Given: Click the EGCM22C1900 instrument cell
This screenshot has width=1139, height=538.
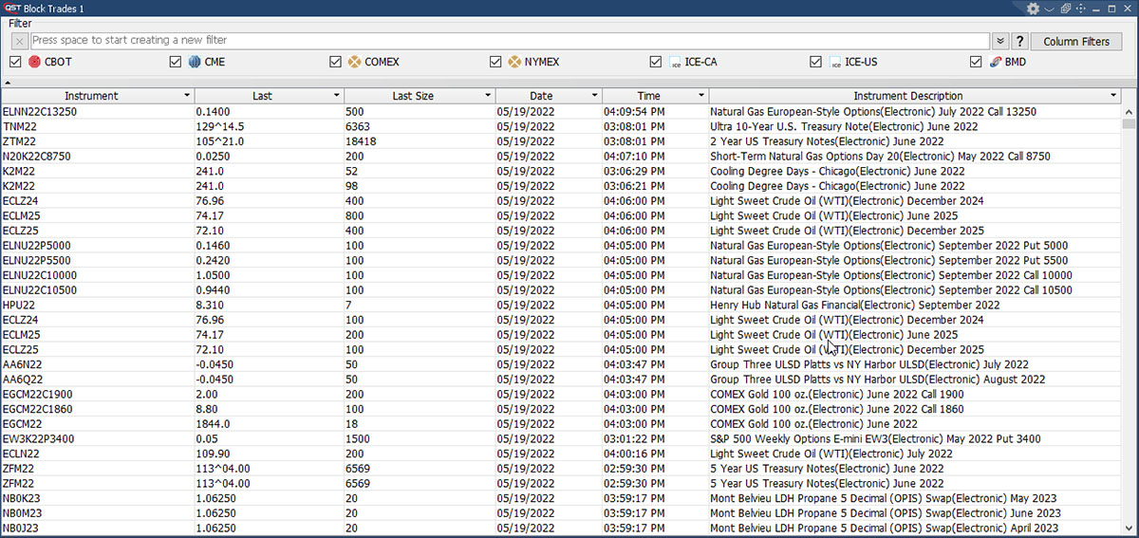Looking at the screenshot, I should coord(98,394).
